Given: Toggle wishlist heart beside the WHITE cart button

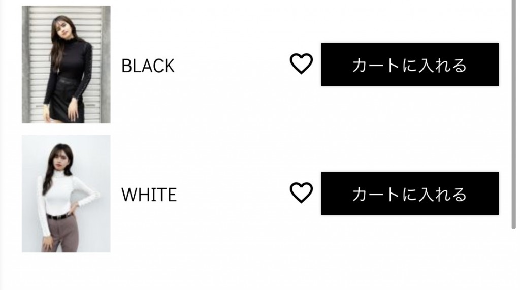Looking at the screenshot, I should click(301, 193).
